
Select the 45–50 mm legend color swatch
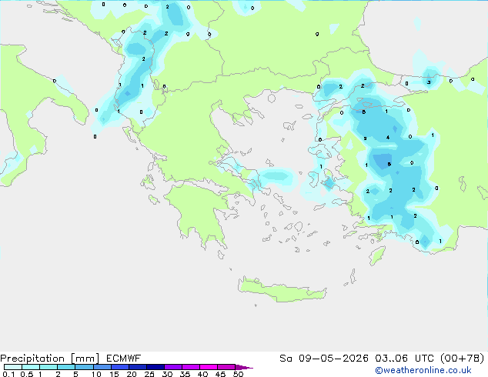(x=226, y=367)
